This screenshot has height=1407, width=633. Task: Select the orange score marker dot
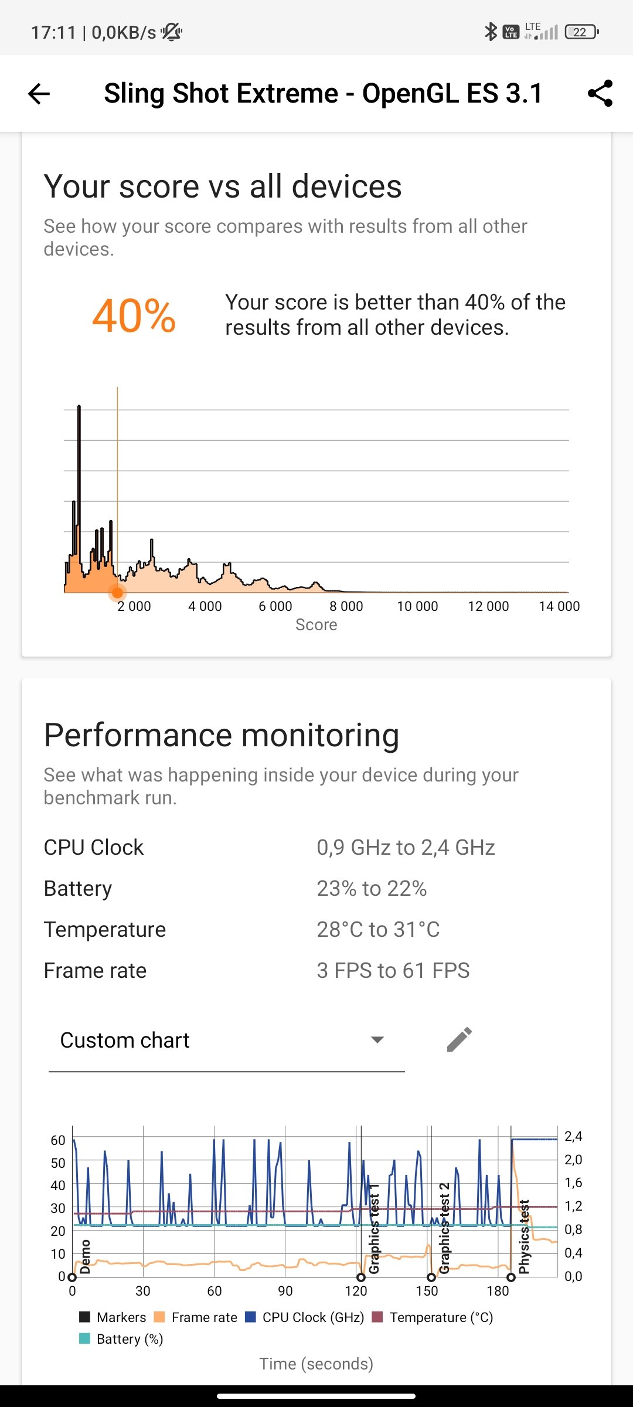pyautogui.click(x=117, y=593)
